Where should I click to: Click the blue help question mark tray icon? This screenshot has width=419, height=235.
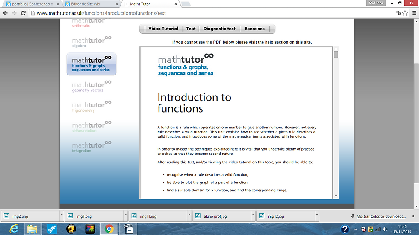[345, 229]
